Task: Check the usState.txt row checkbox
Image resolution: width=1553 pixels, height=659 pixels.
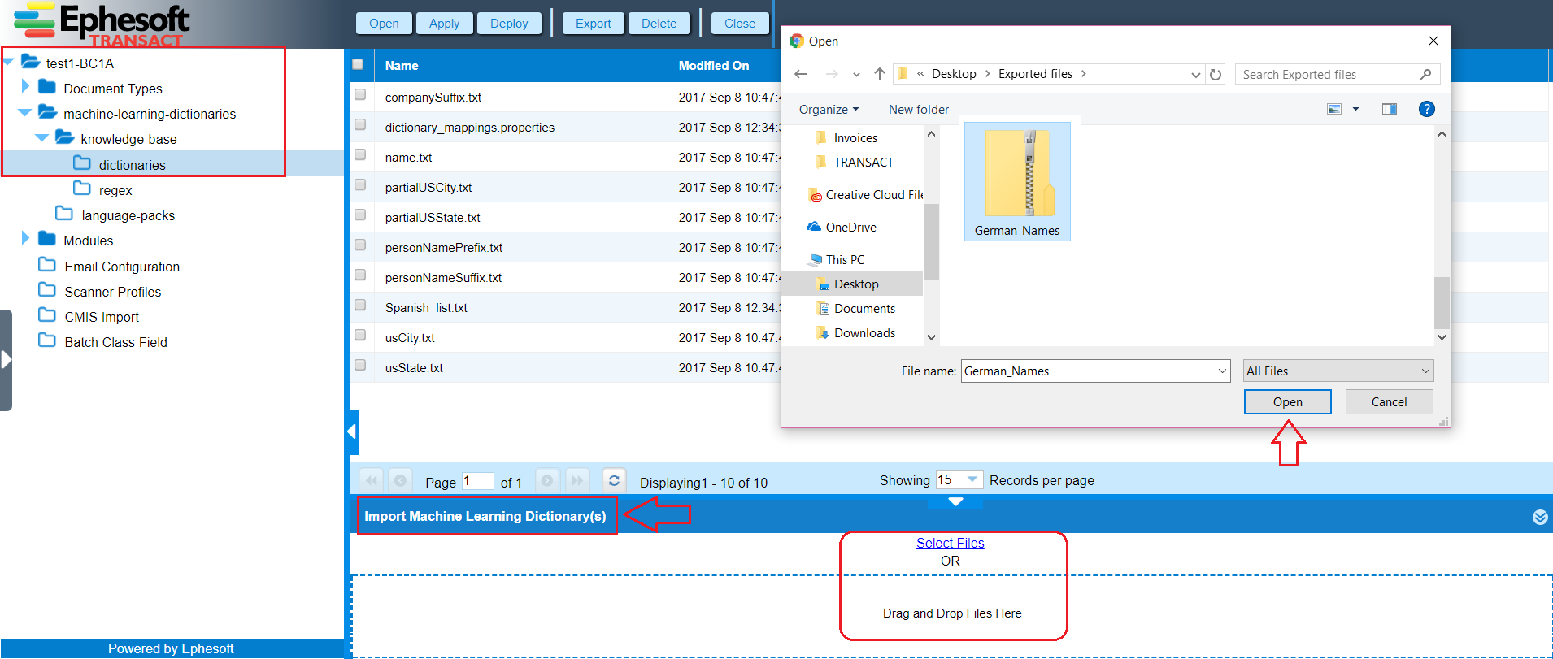Action: point(360,365)
